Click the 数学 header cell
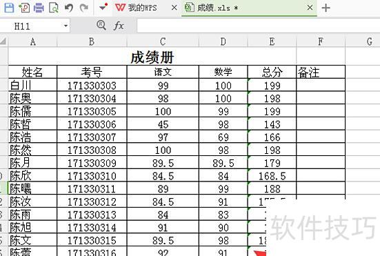 click(223, 72)
